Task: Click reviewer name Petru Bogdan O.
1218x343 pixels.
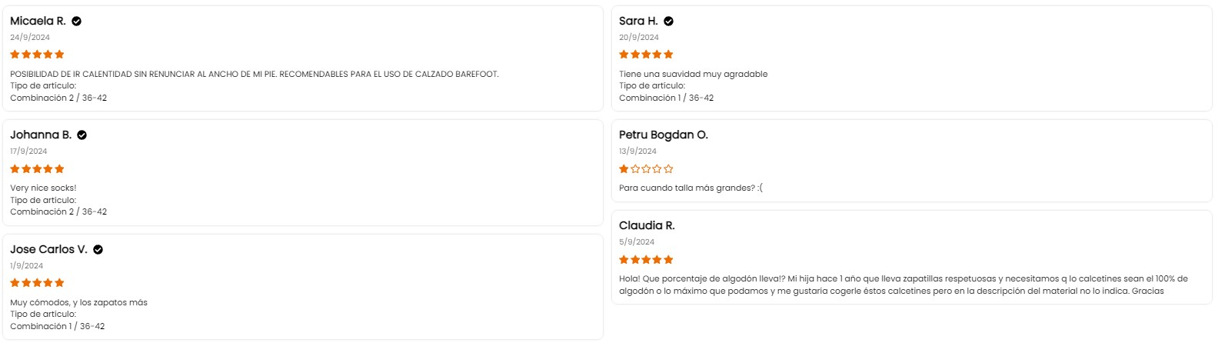Action: coord(663,135)
